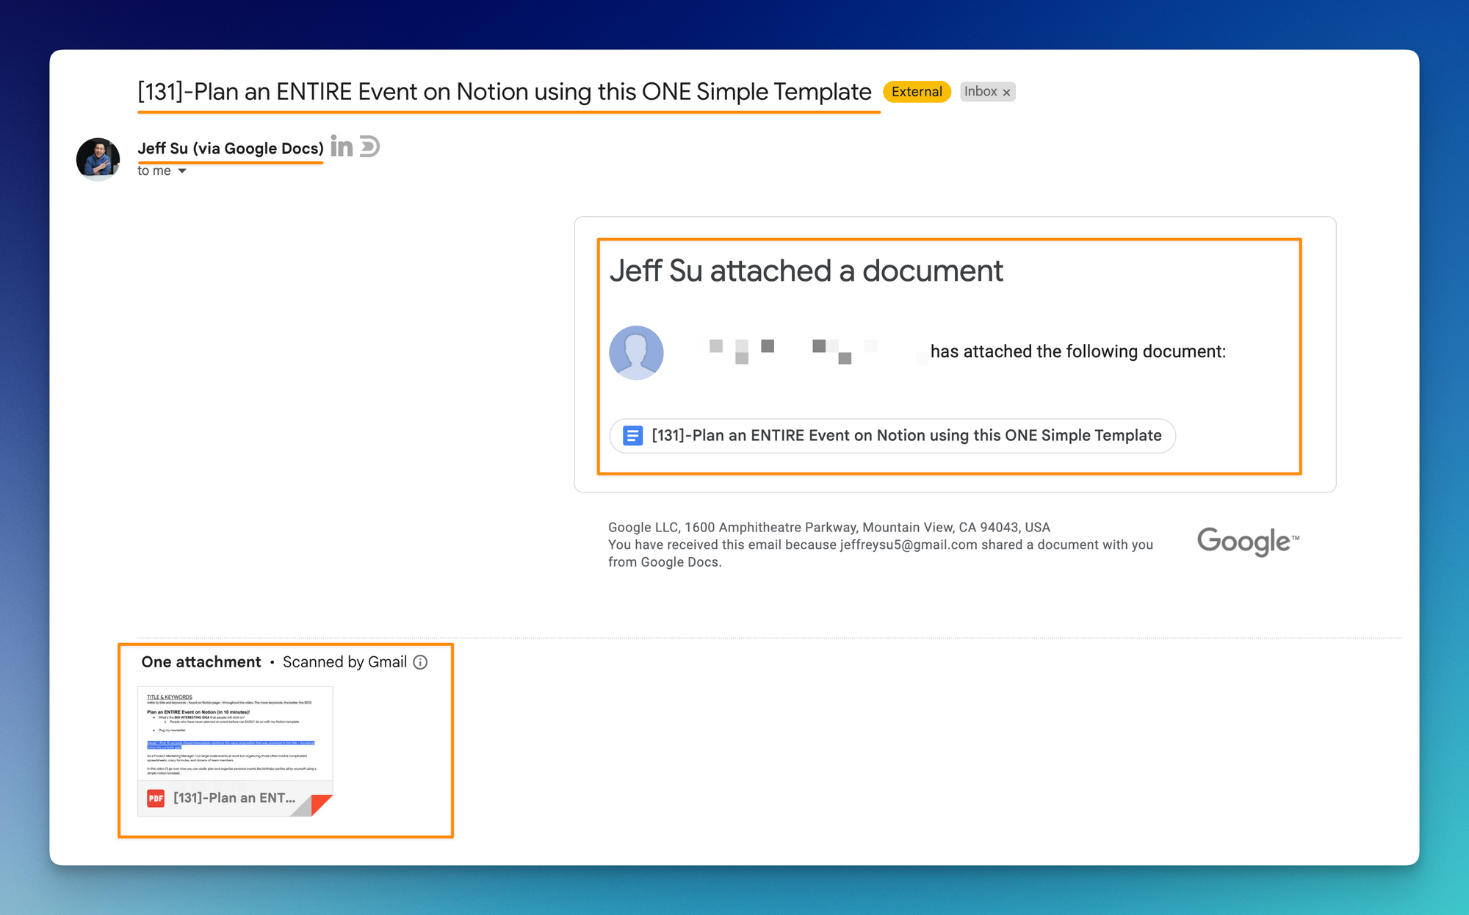Click the 'Jeff Su attached a document' heading
Viewport: 1469px width, 915px height.
[x=806, y=271]
